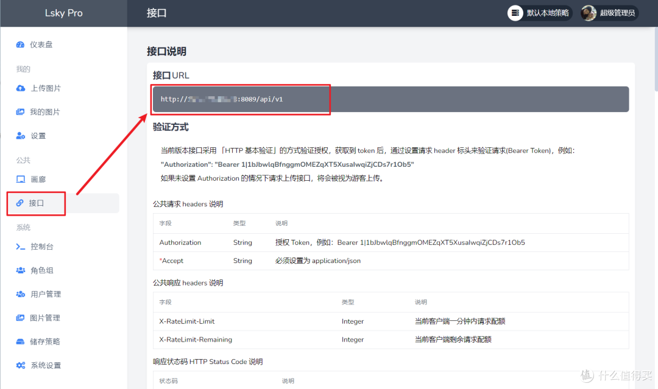Open the 储存策略 page

tap(63, 342)
